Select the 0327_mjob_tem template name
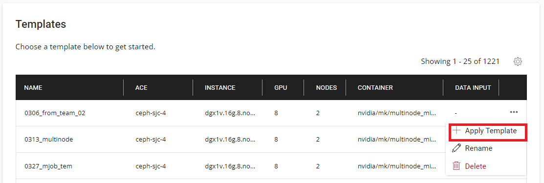544x183 pixels. (x=48, y=166)
